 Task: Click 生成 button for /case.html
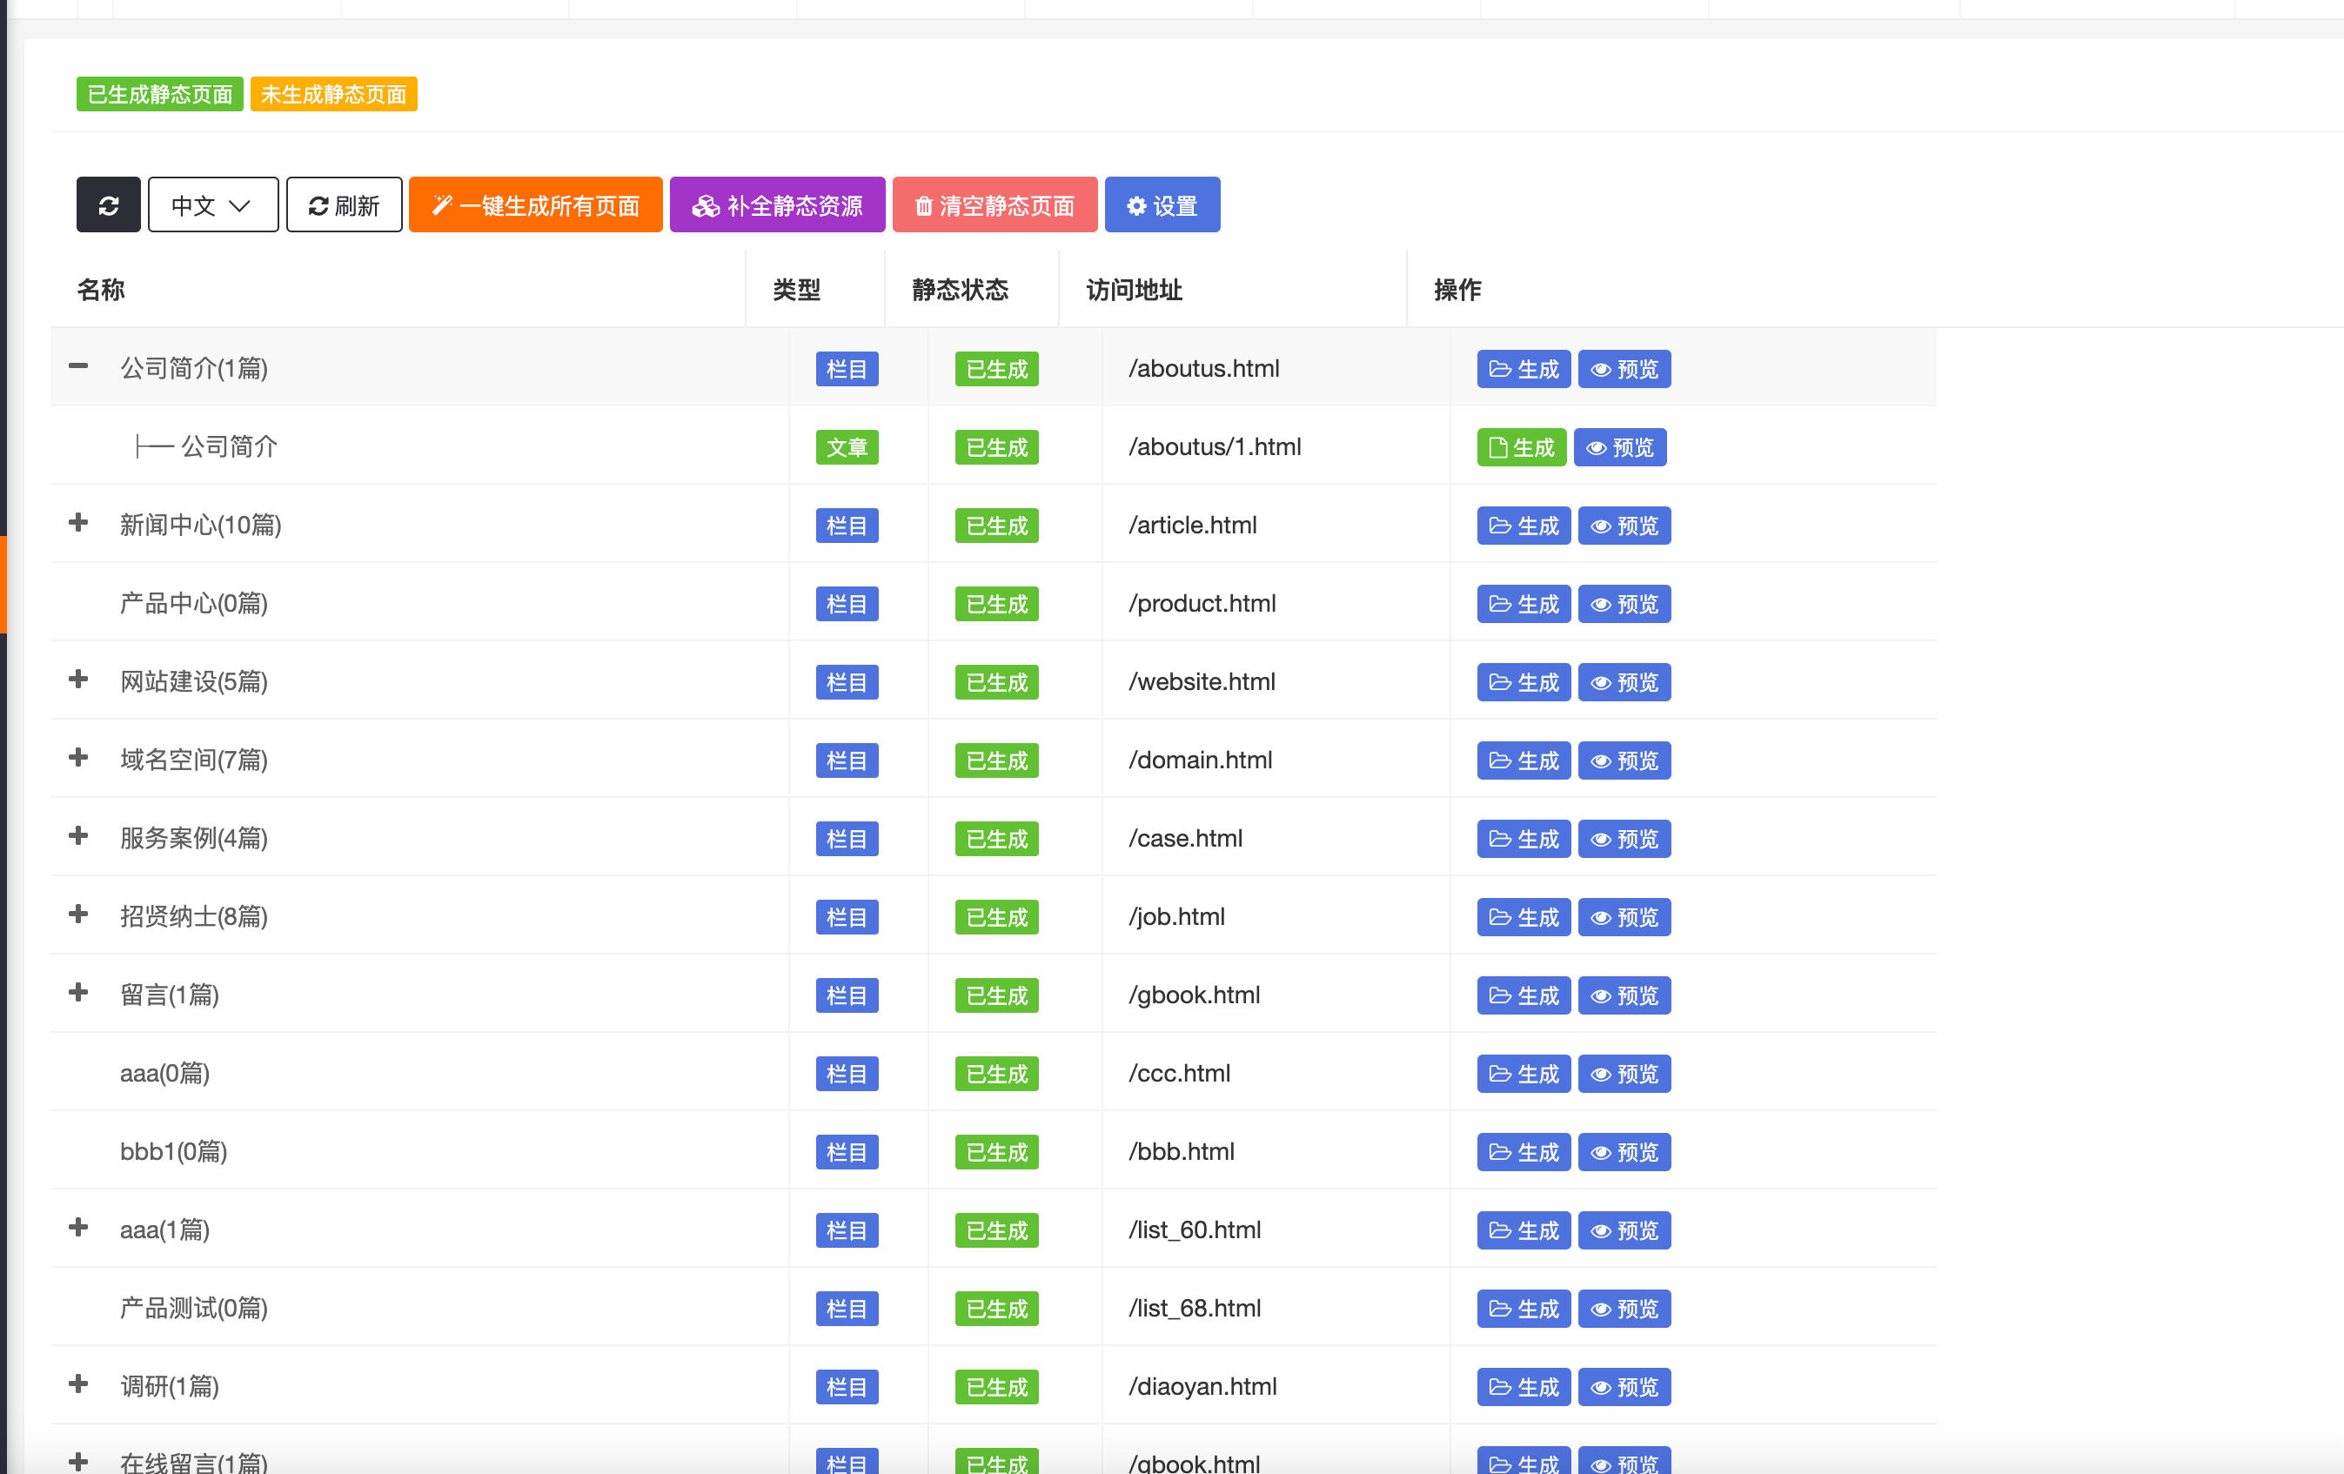click(x=1523, y=839)
